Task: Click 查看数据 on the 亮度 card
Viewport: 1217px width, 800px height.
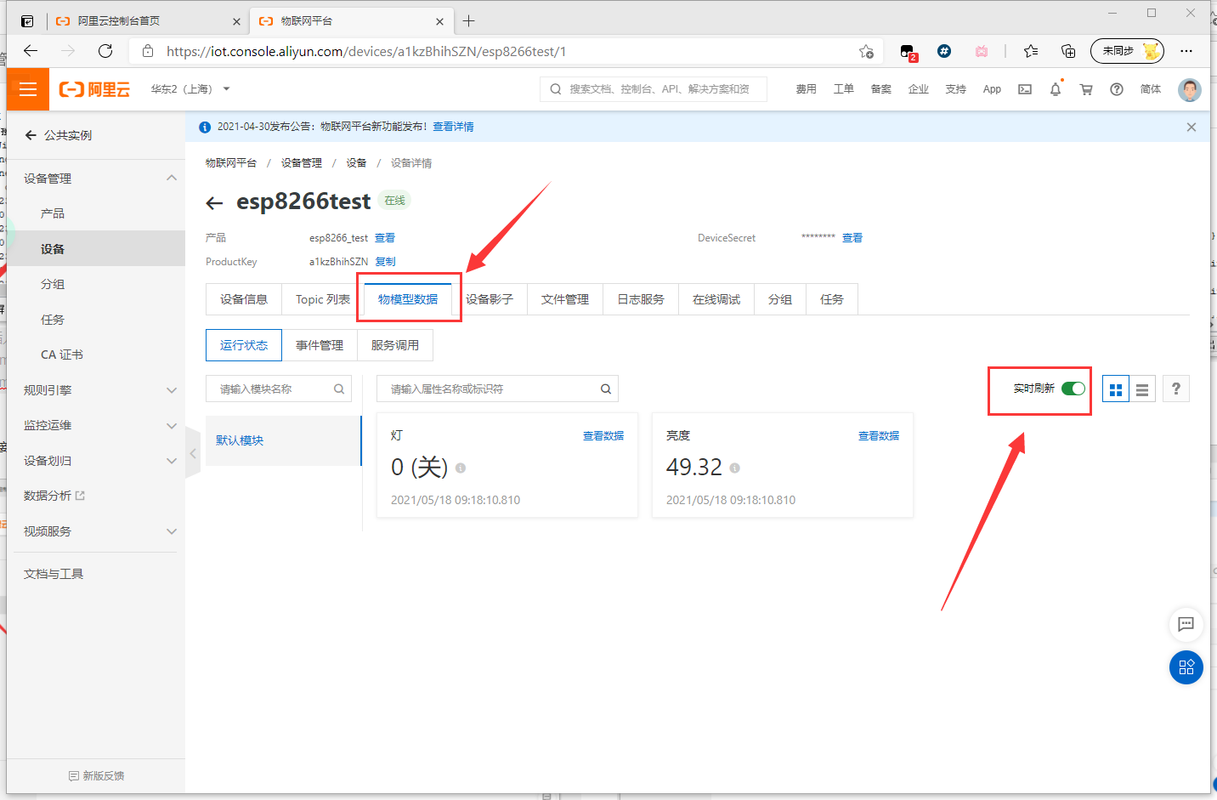Action: click(879, 435)
